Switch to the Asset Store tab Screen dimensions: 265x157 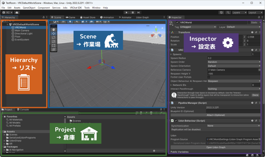tap(88, 17)
